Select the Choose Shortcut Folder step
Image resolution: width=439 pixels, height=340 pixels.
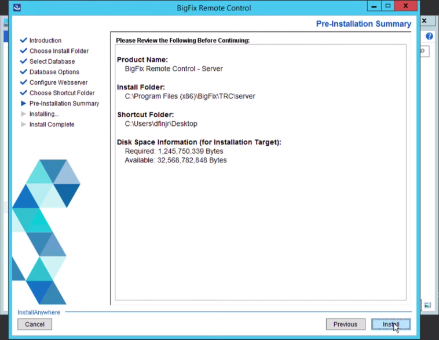[62, 93]
